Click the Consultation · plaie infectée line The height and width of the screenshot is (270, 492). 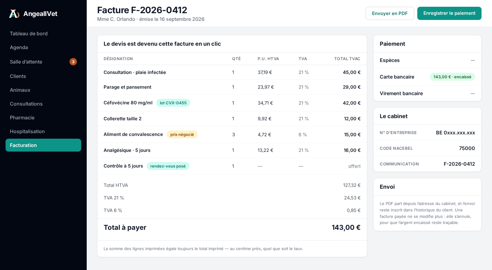click(x=232, y=72)
